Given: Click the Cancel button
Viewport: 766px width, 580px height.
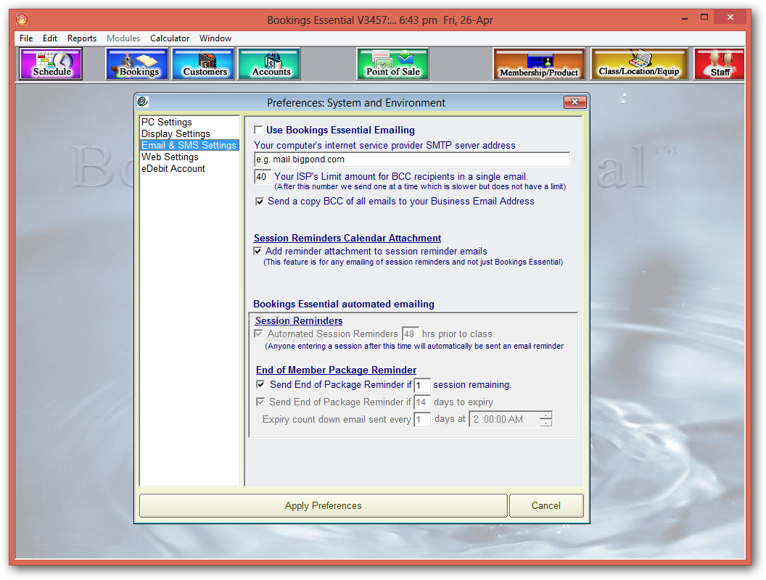Looking at the screenshot, I should click(x=546, y=506).
